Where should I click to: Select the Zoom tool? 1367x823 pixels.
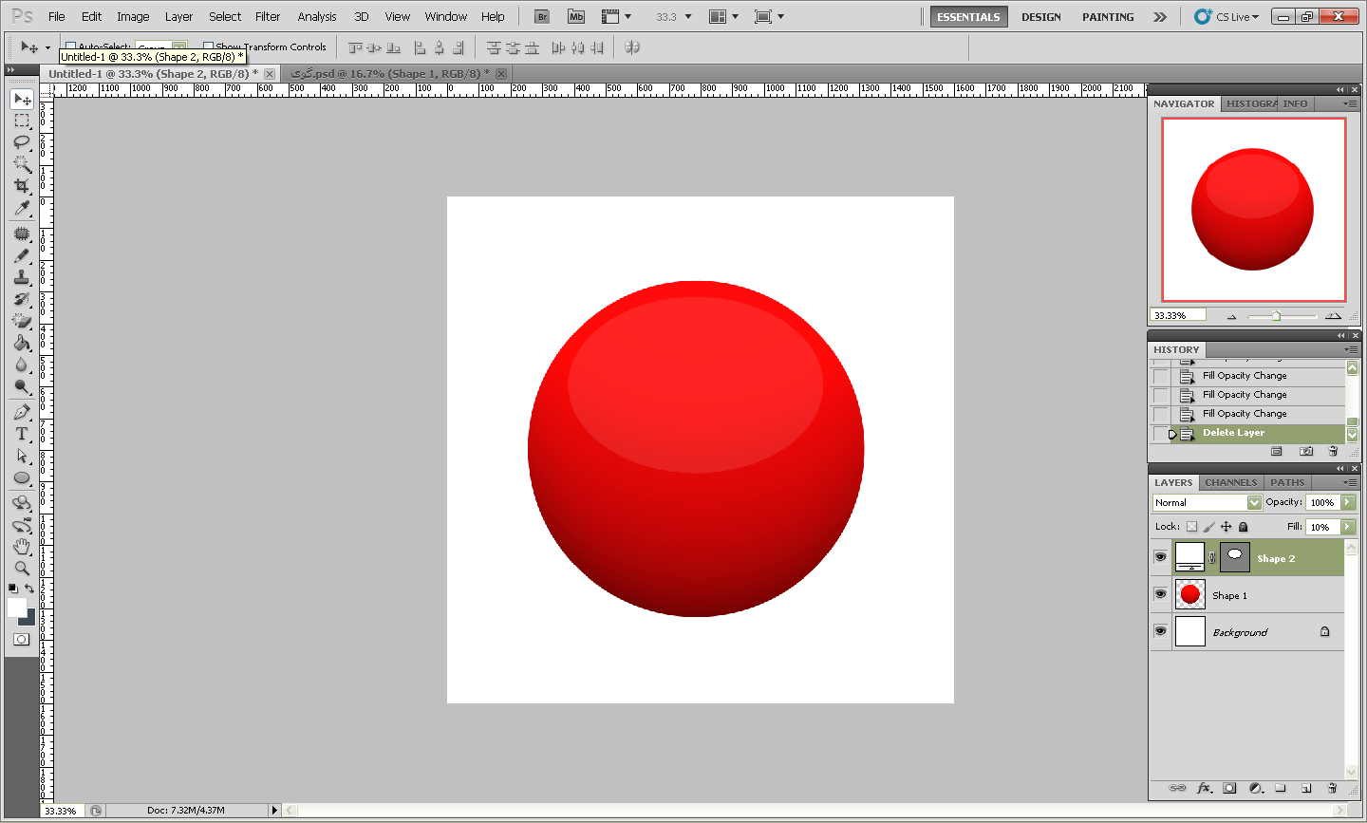(x=22, y=568)
